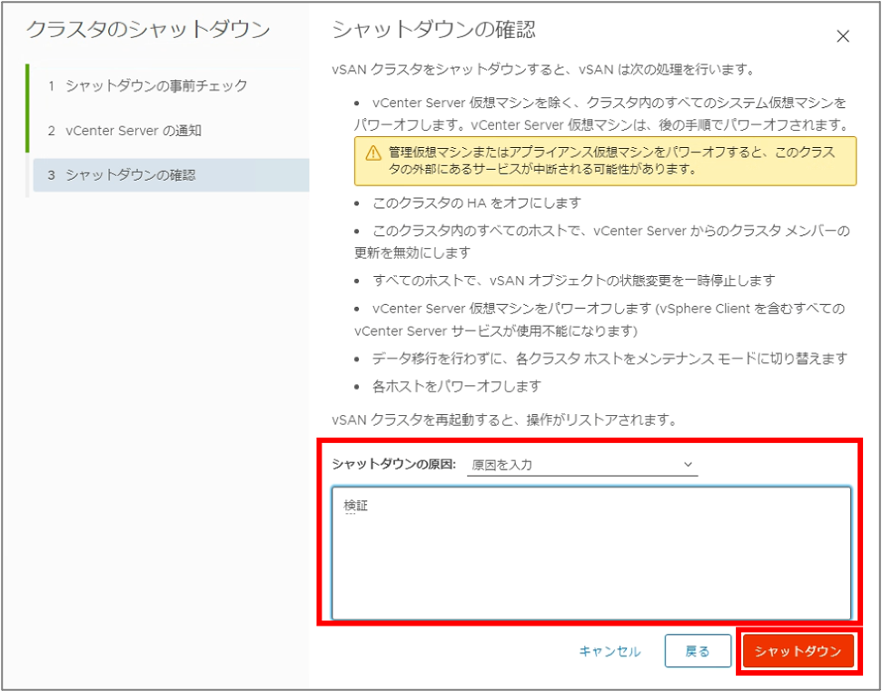Click the クラスタのシャットダウン wizard title
Image resolution: width=882 pixels, height=691 pixels.
[x=148, y=30]
